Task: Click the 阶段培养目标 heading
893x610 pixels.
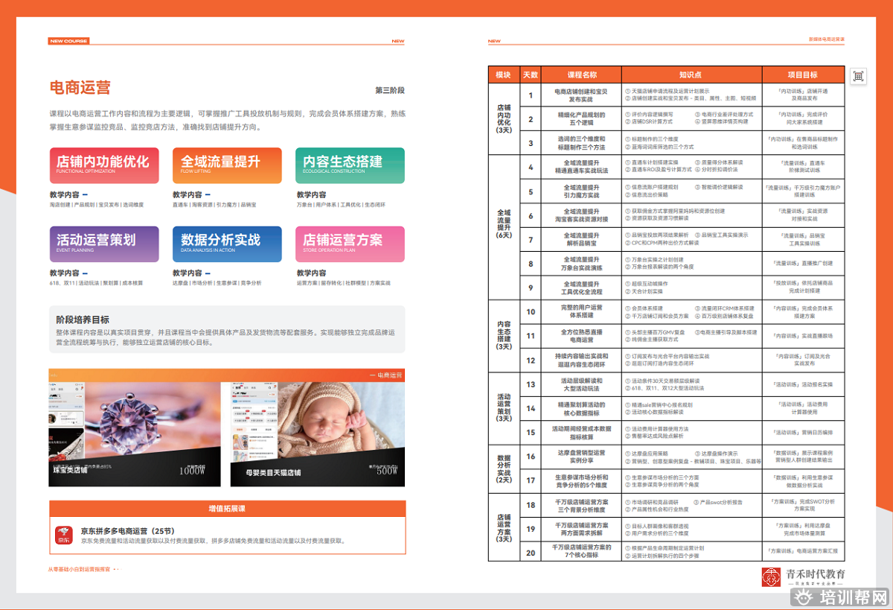Action: point(83,319)
